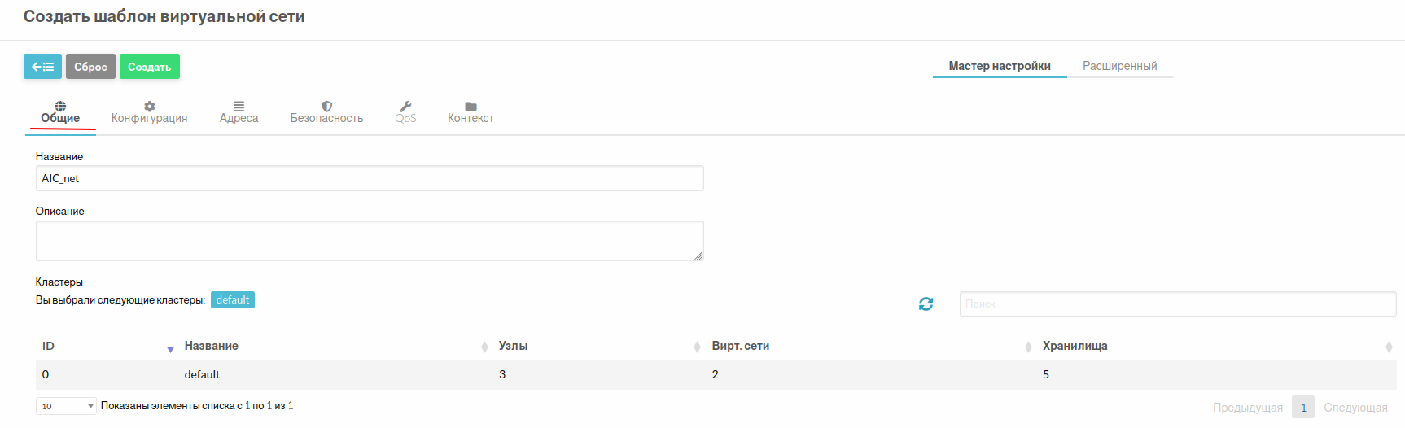
Task: Open the page-size dropdown showing 10
Action: 66,406
